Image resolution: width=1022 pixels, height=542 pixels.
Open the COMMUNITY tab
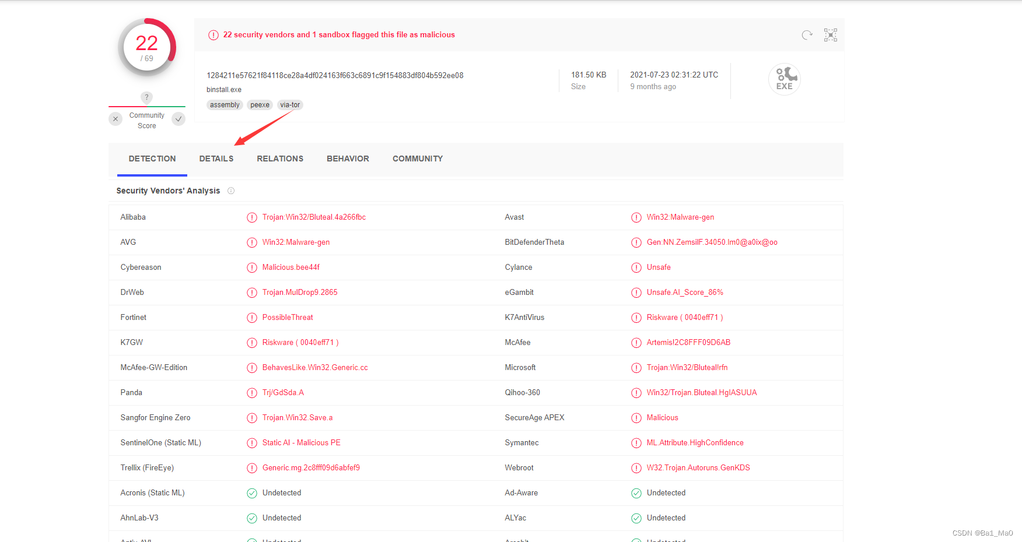point(418,159)
